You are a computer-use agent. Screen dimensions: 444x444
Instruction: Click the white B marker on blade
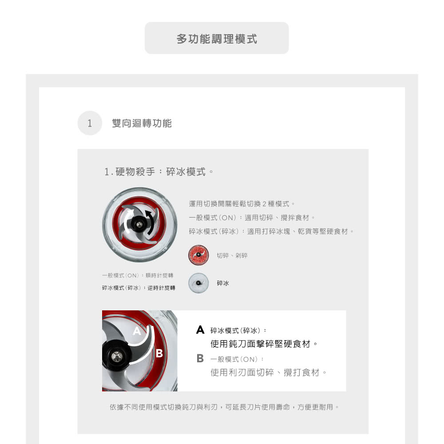(x=159, y=353)
